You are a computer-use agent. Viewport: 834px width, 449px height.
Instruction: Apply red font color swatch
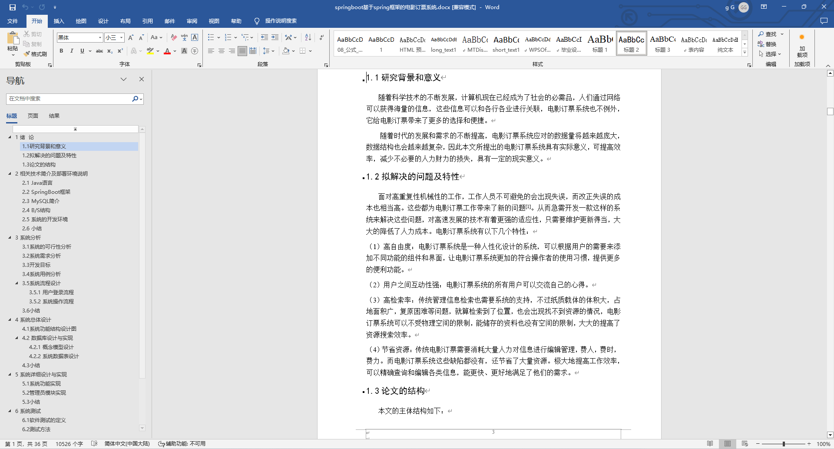point(167,51)
